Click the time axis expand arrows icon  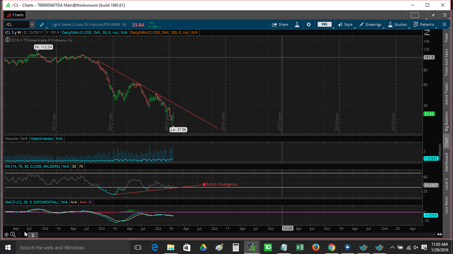(439, 234)
